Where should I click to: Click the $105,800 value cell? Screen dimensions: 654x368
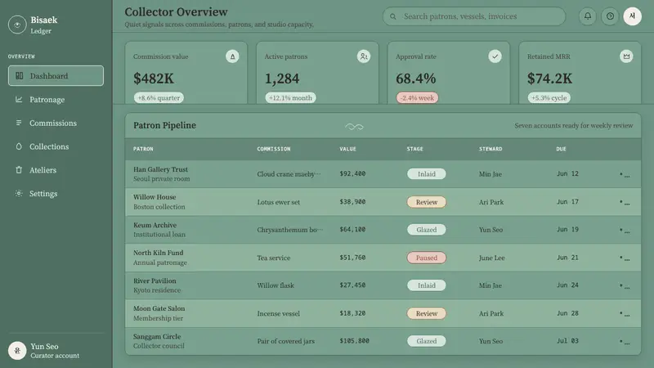point(354,341)
